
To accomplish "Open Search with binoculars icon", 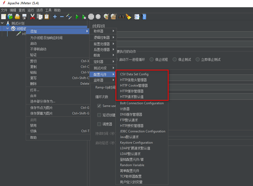I will (x=121, y=16).
